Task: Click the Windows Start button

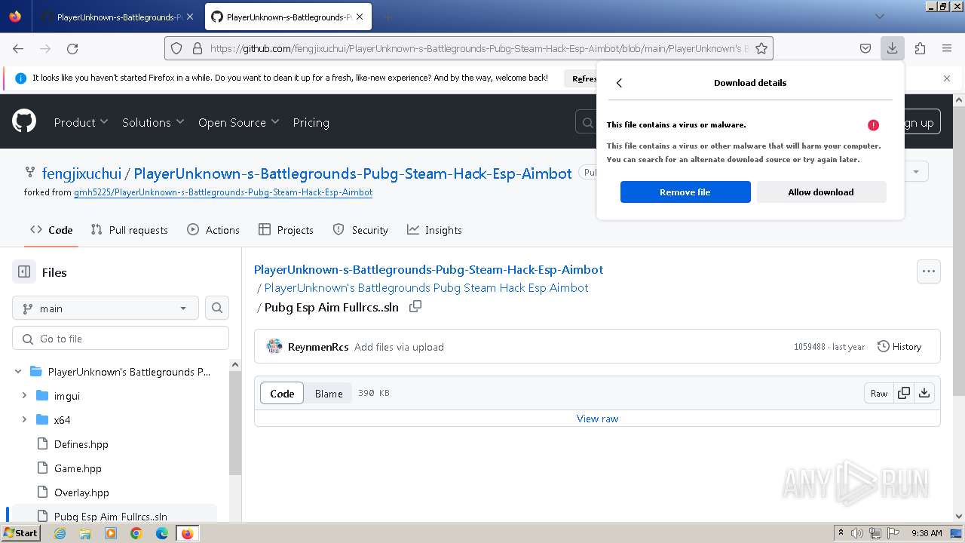Action: [x=20, y=533]
